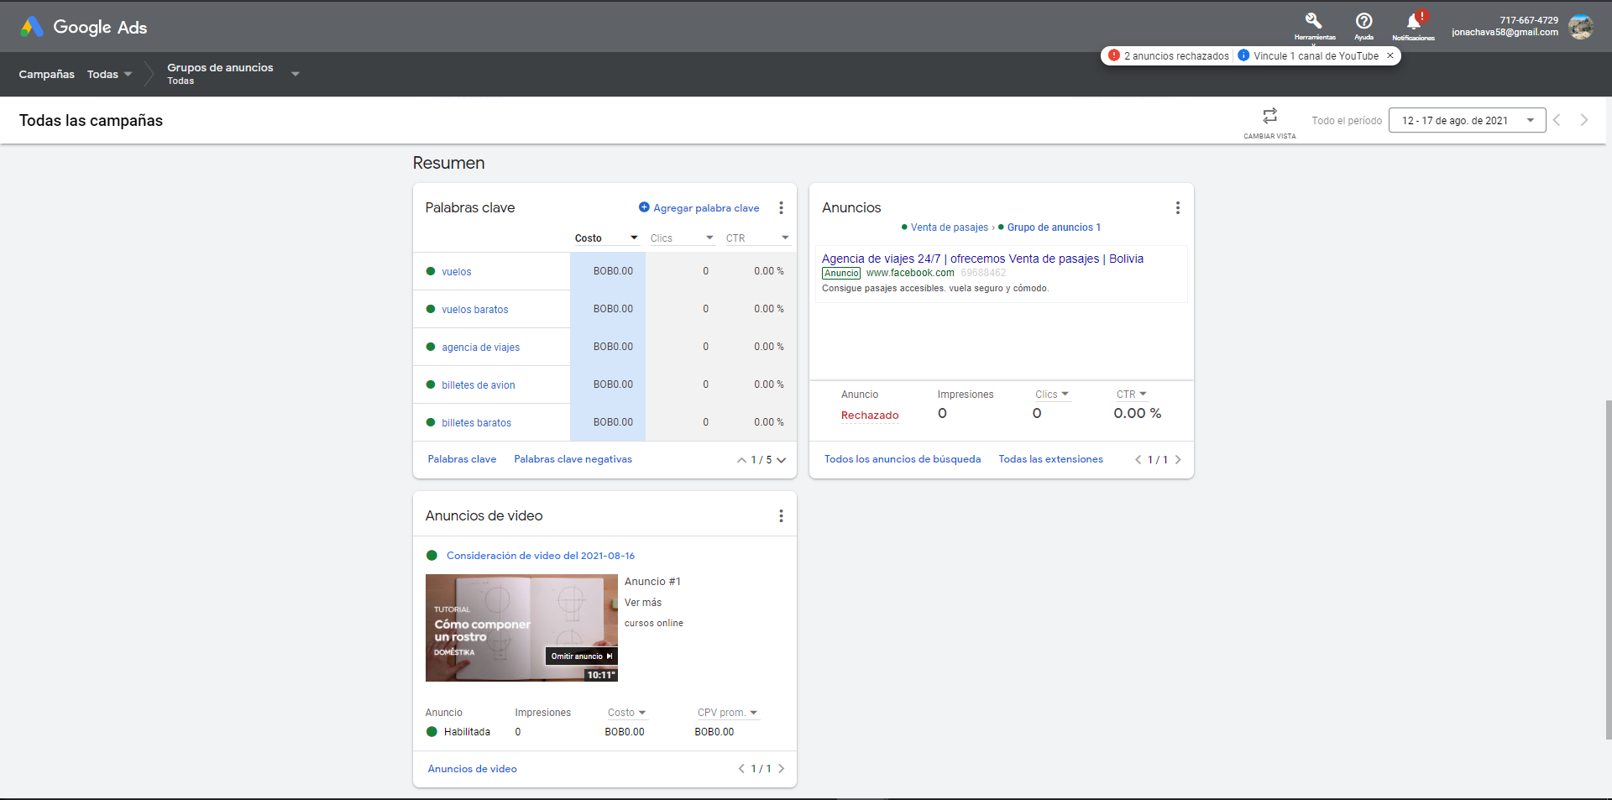Click green status dot for vuelos keyword
The image size is (1612, 800).
431,271
